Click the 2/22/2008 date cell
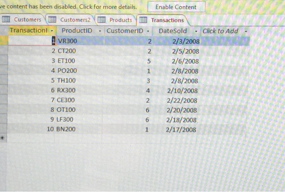The image size is (285, 192). point(174,100)
